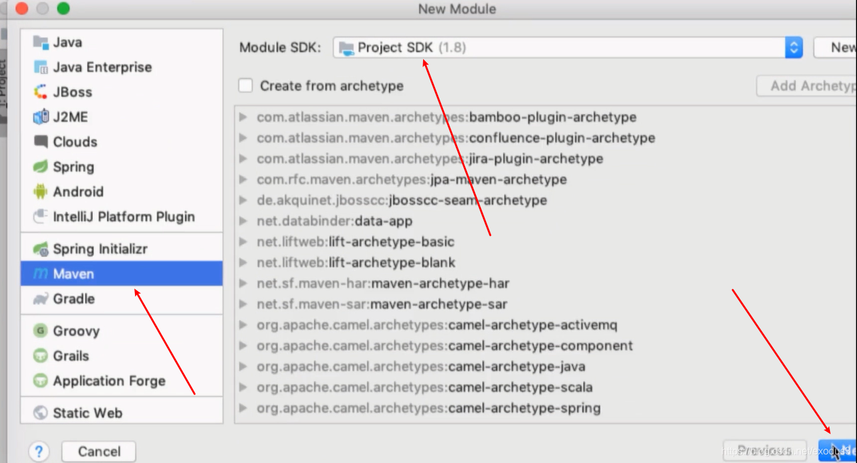Expand jpa-maven-archetype entry
Screen dimensions: 857x463
click(244, 179)
